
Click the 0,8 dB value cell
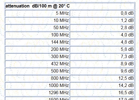pyautogui.click(x=102, y=13)
